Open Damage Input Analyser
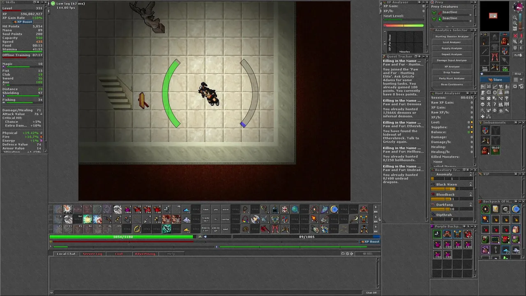 click(452, 60)
